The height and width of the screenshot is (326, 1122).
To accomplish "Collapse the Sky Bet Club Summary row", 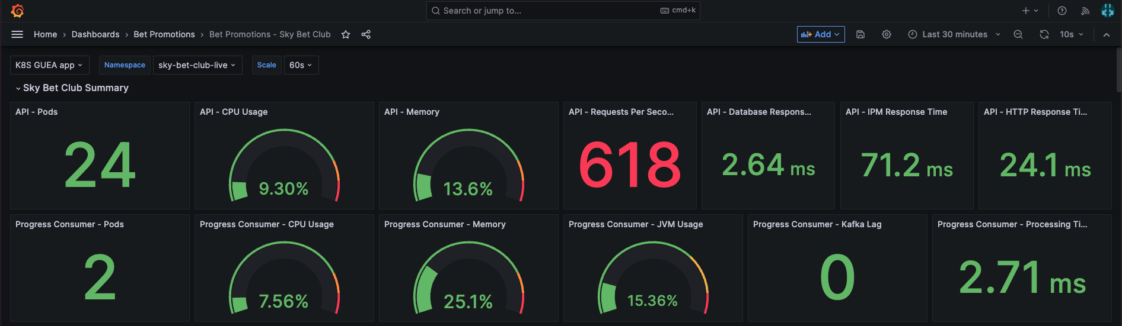I will coord(71,88).
